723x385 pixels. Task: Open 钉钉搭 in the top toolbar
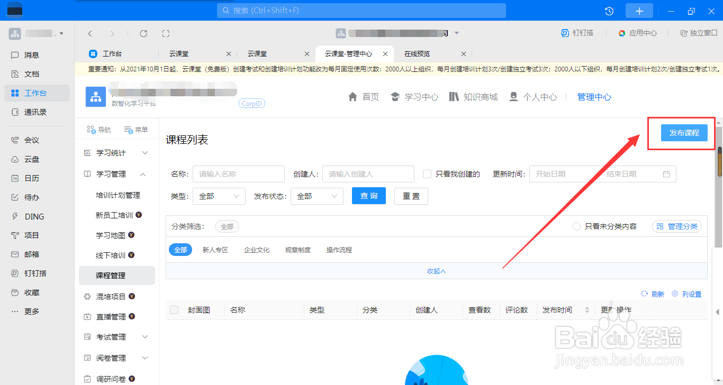tap(577, 33)
